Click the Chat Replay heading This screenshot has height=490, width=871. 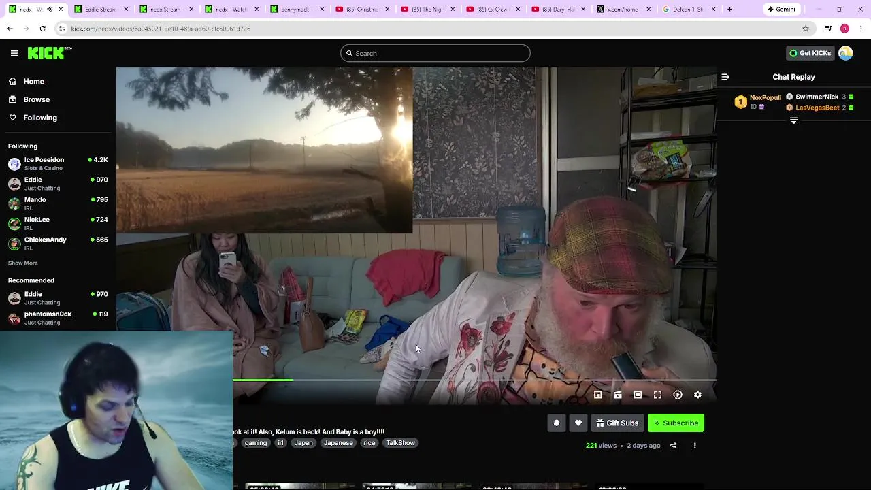click(x=793, y=77)
